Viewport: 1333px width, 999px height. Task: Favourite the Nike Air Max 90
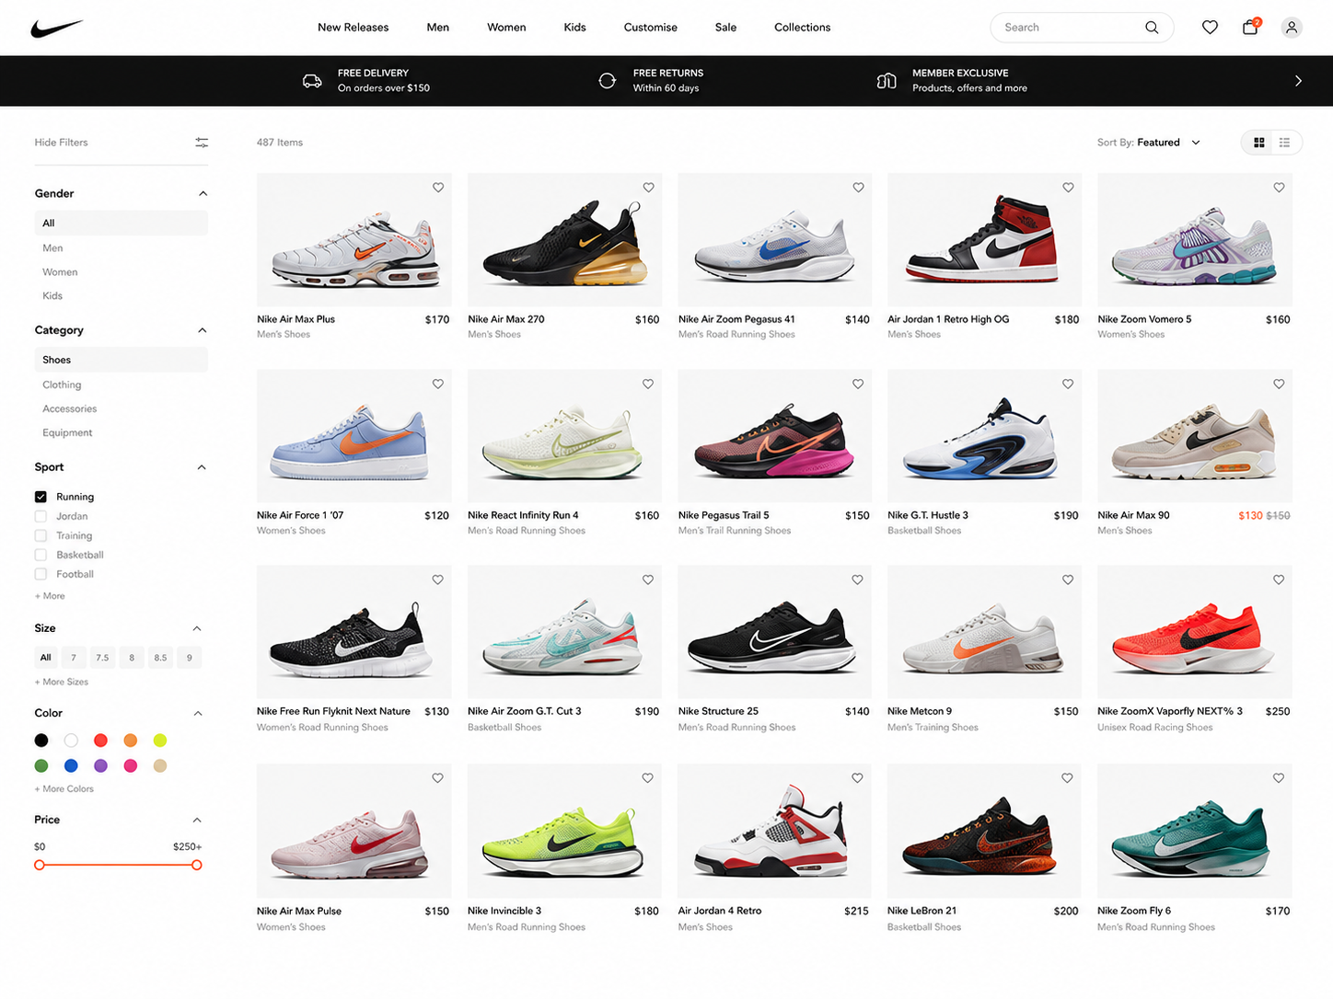(1279, 385)
